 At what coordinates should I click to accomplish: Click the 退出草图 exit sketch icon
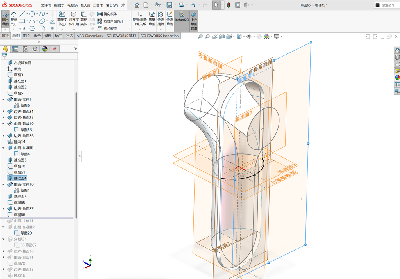[5, 19]
